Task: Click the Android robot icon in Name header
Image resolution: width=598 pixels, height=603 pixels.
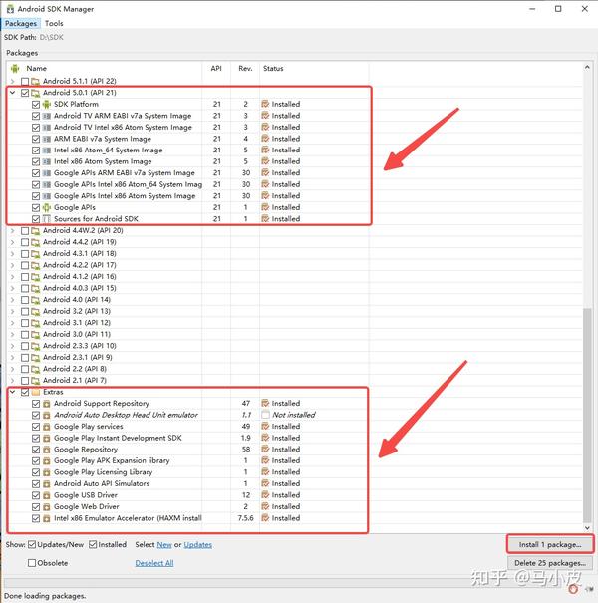Action: pyautogui.click(x=15, y=69)
